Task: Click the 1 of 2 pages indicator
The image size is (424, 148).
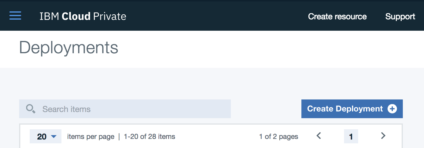Action: (x=279, y=137)
